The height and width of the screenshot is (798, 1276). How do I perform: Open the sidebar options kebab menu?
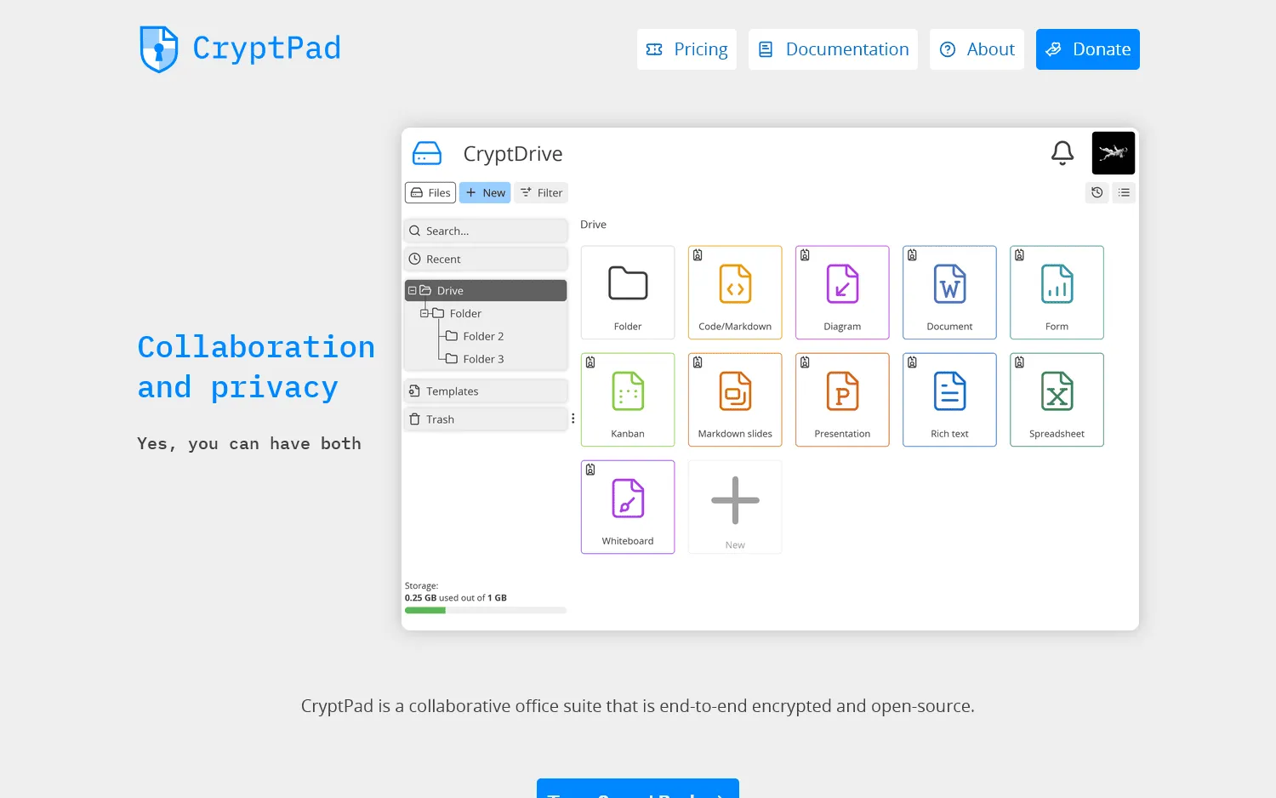tap(573, 419)
